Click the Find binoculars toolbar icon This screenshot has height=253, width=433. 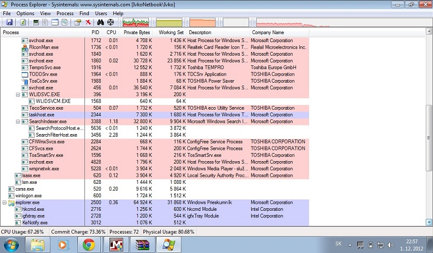pyautogui.click(x=100, y=22)
